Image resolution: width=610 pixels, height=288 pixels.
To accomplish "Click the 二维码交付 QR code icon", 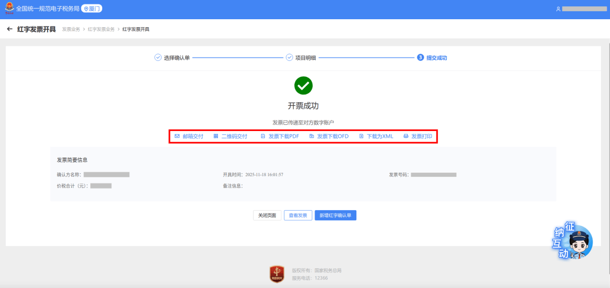I will click(x=216, y=136).
